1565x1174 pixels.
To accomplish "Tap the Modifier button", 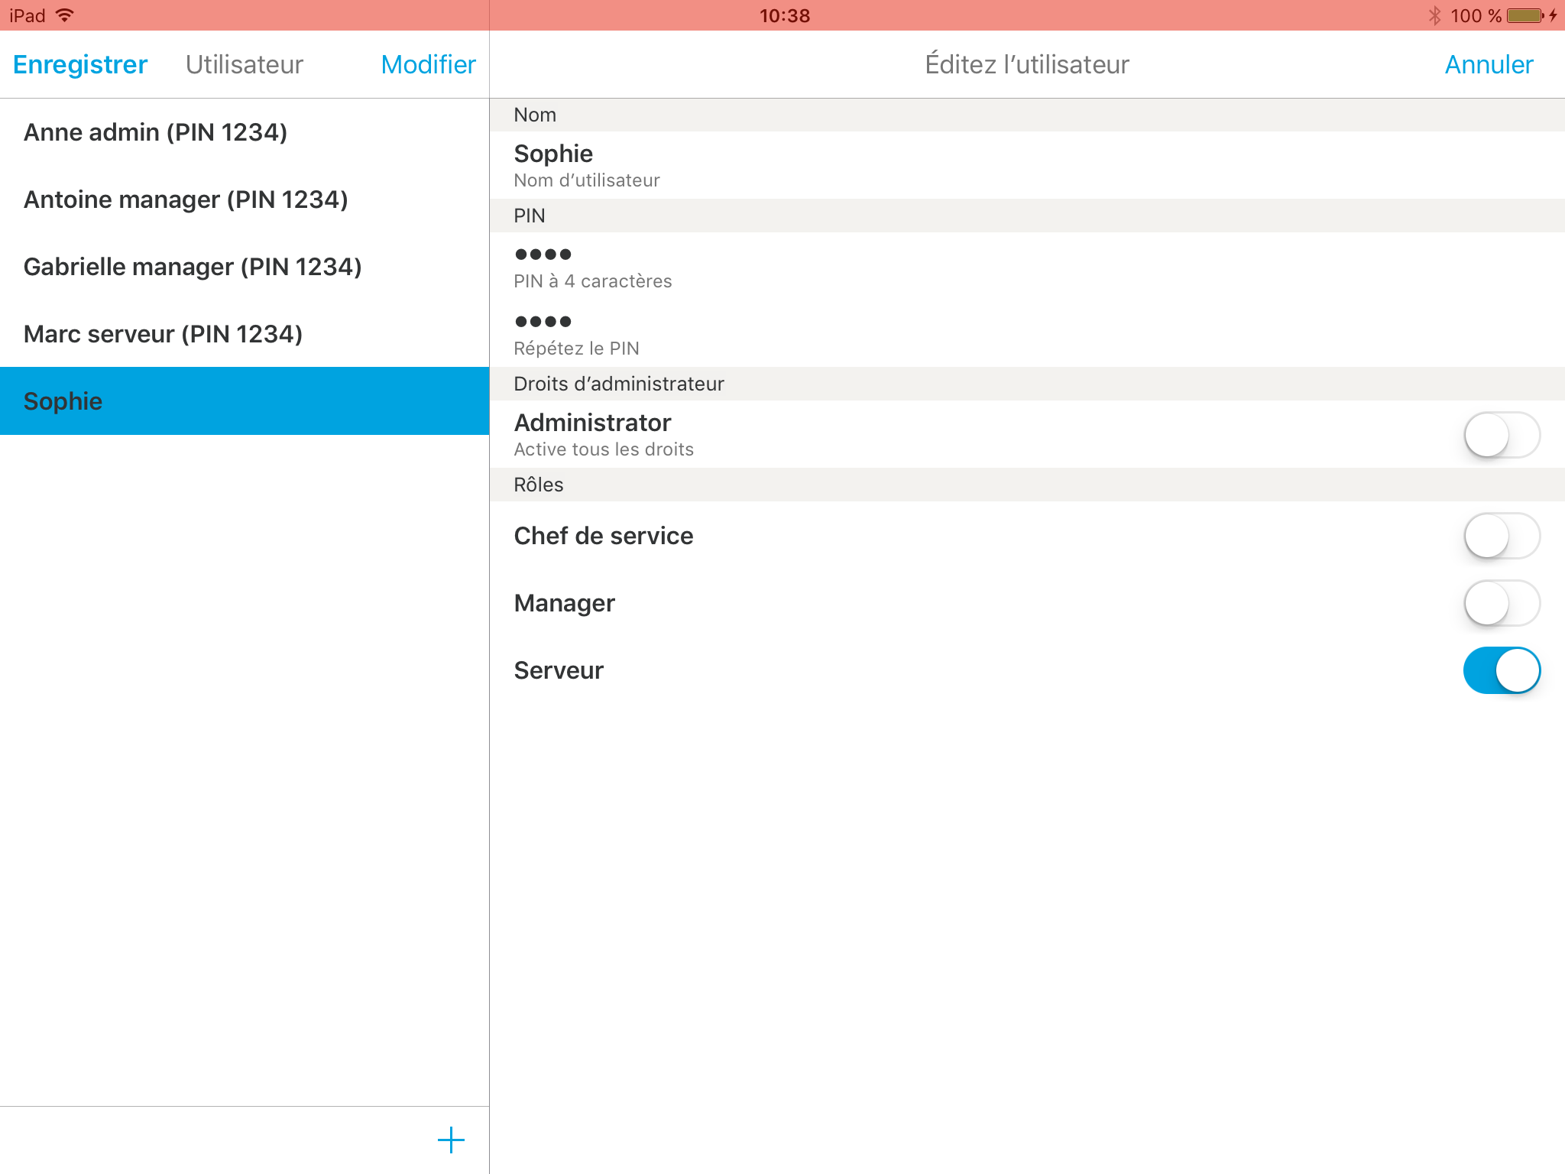I will tap(428, 64).
